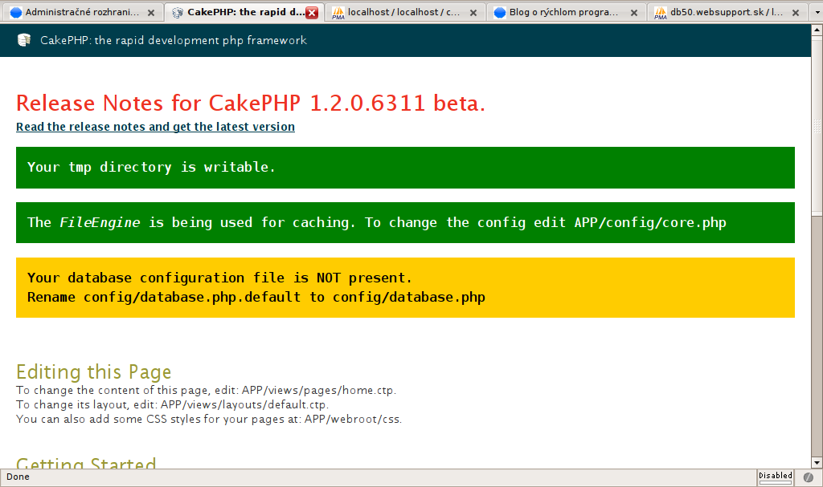Viewport: 823px width, 487px height.
Task: Click the blue favicon on Blog tab
Action: [500, 13]
